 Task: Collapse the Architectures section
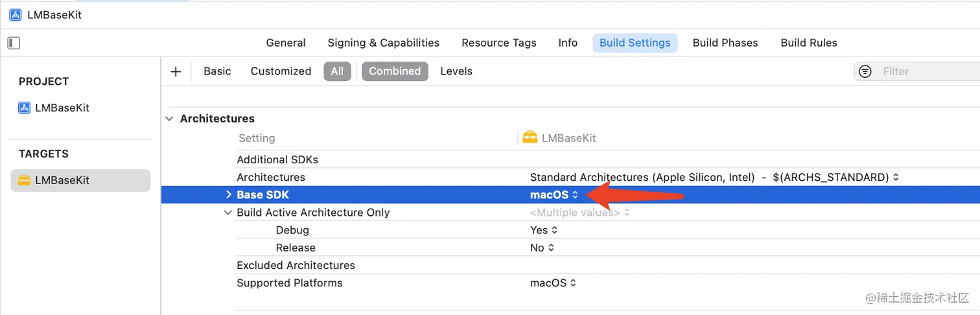coord(169,119)
